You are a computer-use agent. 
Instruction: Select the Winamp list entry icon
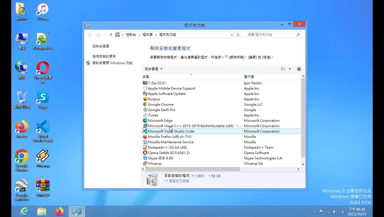(x=145, y=164)
